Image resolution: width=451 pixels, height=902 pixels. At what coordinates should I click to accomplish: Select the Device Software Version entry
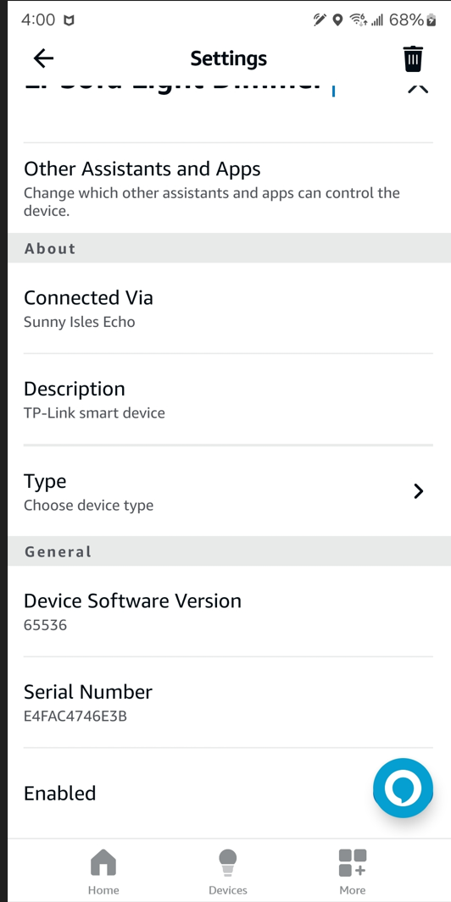pyautogui.click(x=228, y=611)
